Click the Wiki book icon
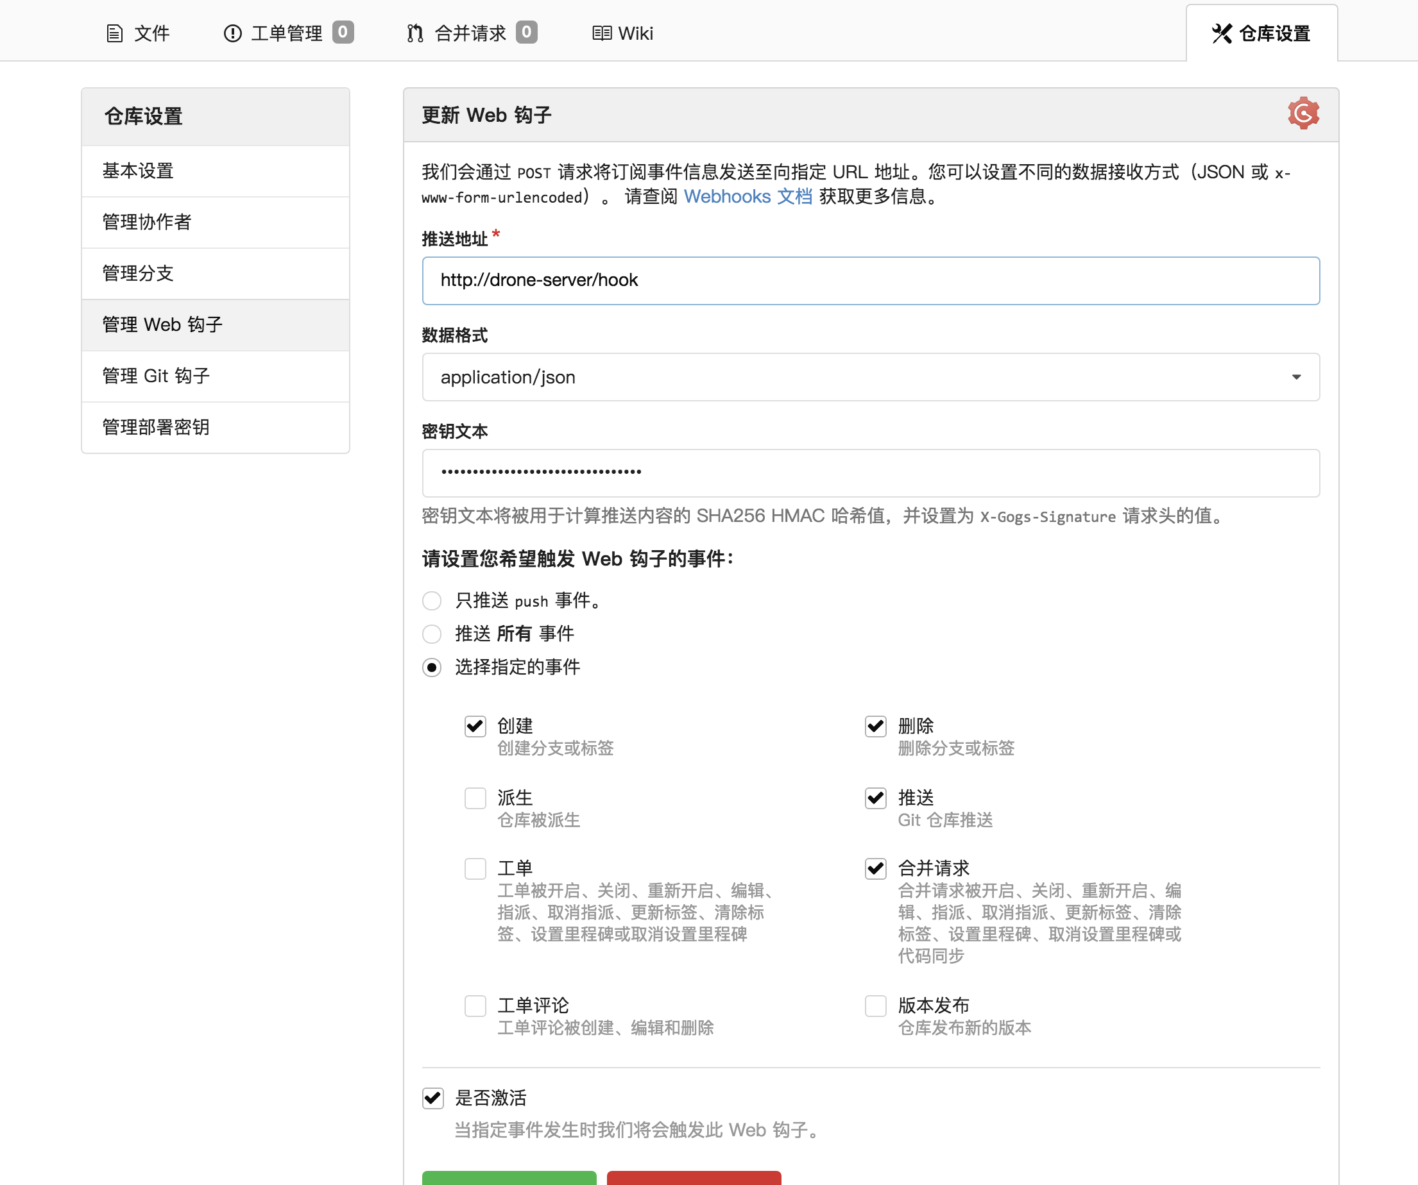1418x1185 pixels. [601, 33]
